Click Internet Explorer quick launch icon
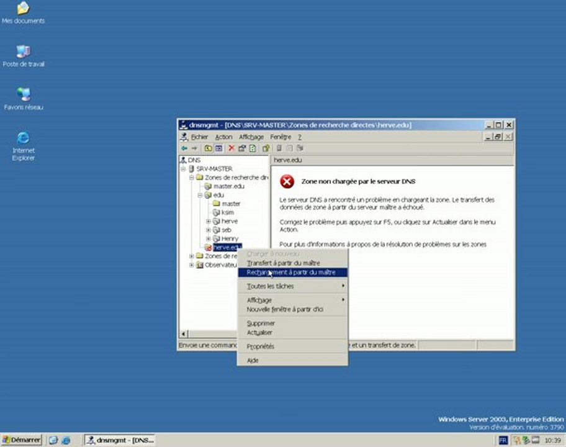This screenshot has height=447, width=566. pos(66,440)
